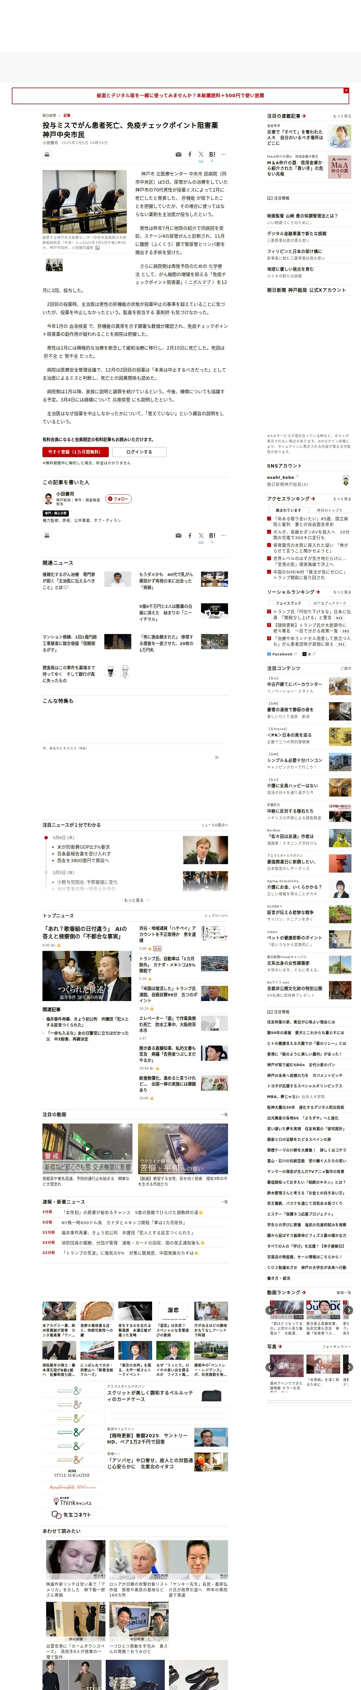Select はてなブックマーク social ranking tab
The width and height of the screenshot is (361, 1690).
[330, 603]
